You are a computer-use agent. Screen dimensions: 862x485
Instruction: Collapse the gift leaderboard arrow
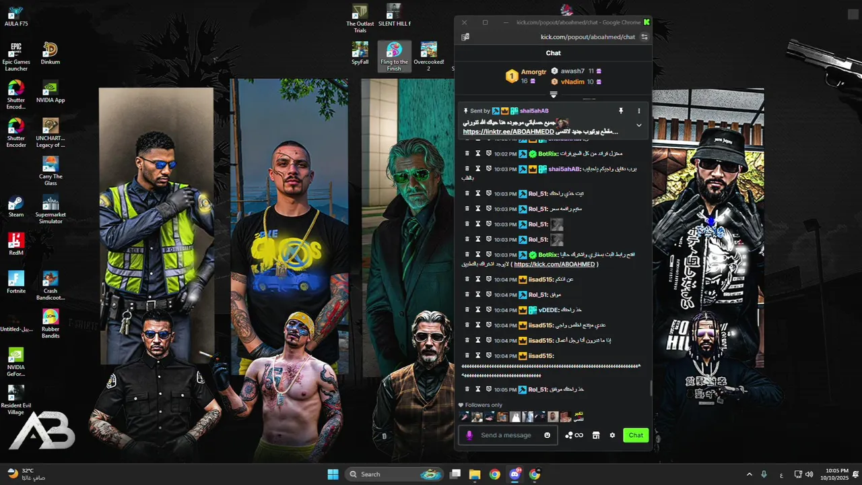(x=554, y=95)
